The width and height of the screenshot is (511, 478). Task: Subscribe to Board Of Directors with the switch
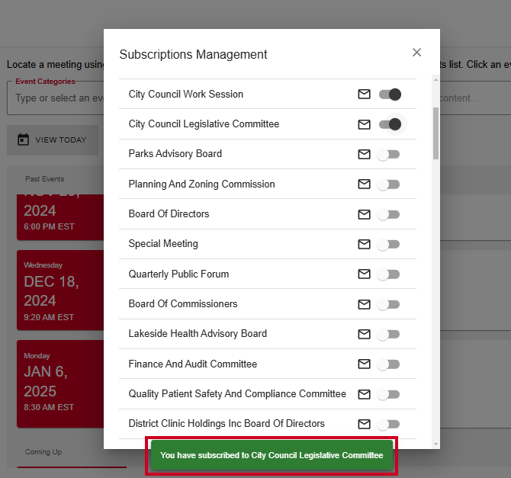point(388,214)
